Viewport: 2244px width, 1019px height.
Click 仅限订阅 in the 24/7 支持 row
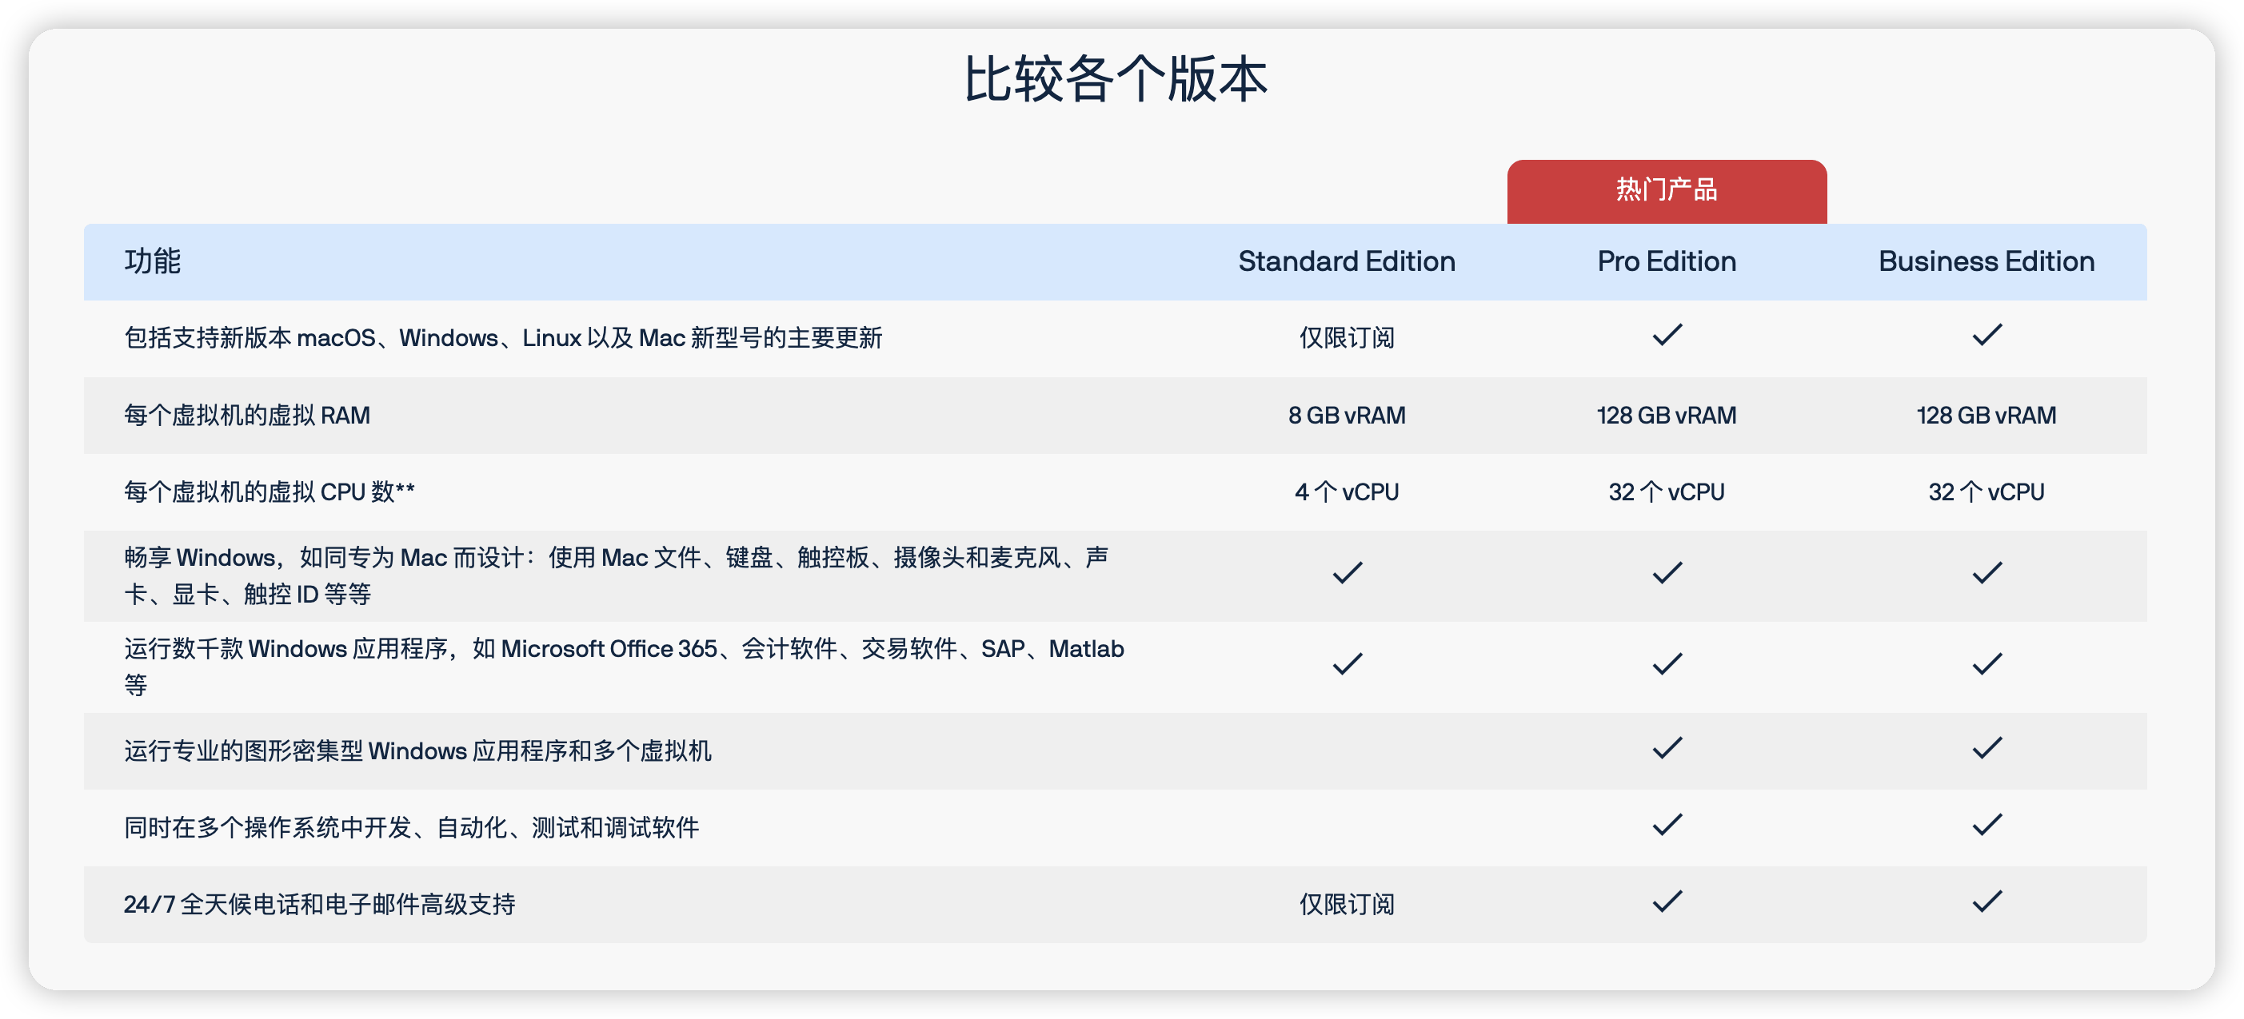point(1347,905)
